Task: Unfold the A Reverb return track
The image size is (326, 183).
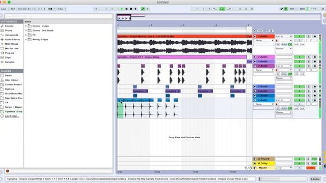Action: pos(255,159)
